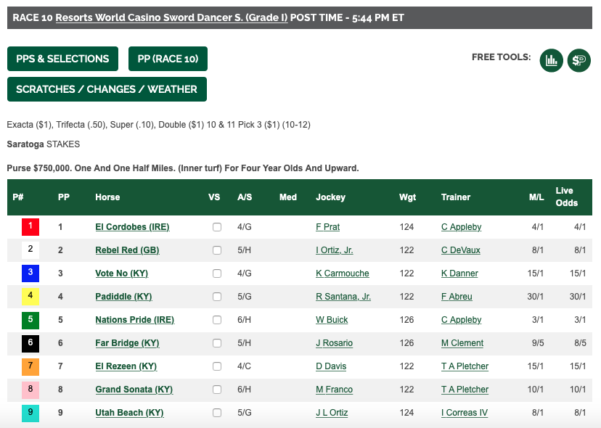Open the dollar sign payouts tool icon
This screenshot has height=428, width=601.
pos(578,60)
